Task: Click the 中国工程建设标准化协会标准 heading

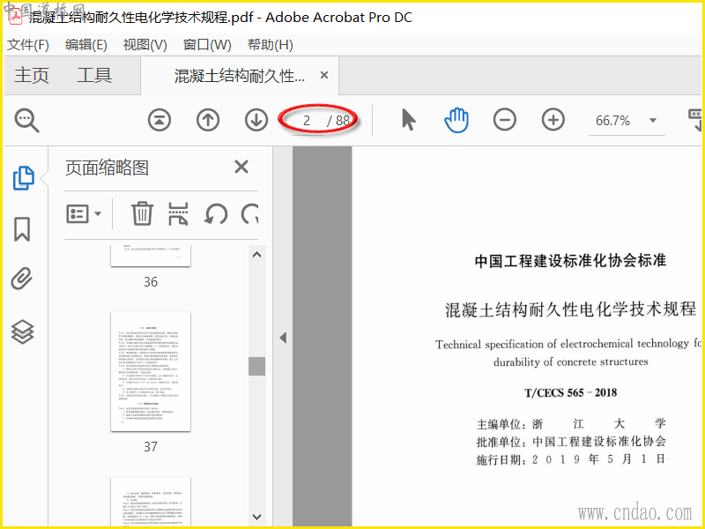Action: [570, 260]
